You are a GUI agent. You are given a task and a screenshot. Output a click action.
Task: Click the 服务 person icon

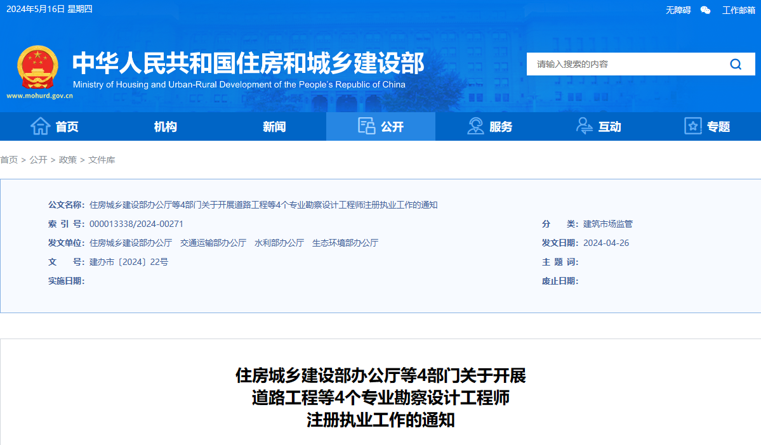pyautogui.click(x=475, y=126)
